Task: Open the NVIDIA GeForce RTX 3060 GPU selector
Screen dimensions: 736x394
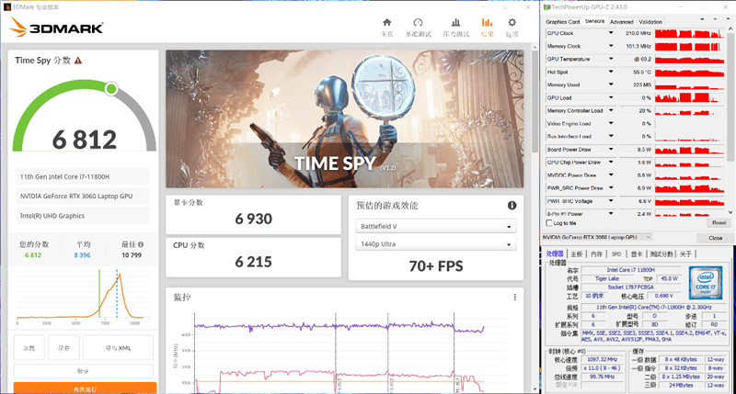Action: click(x=596, y=237)
